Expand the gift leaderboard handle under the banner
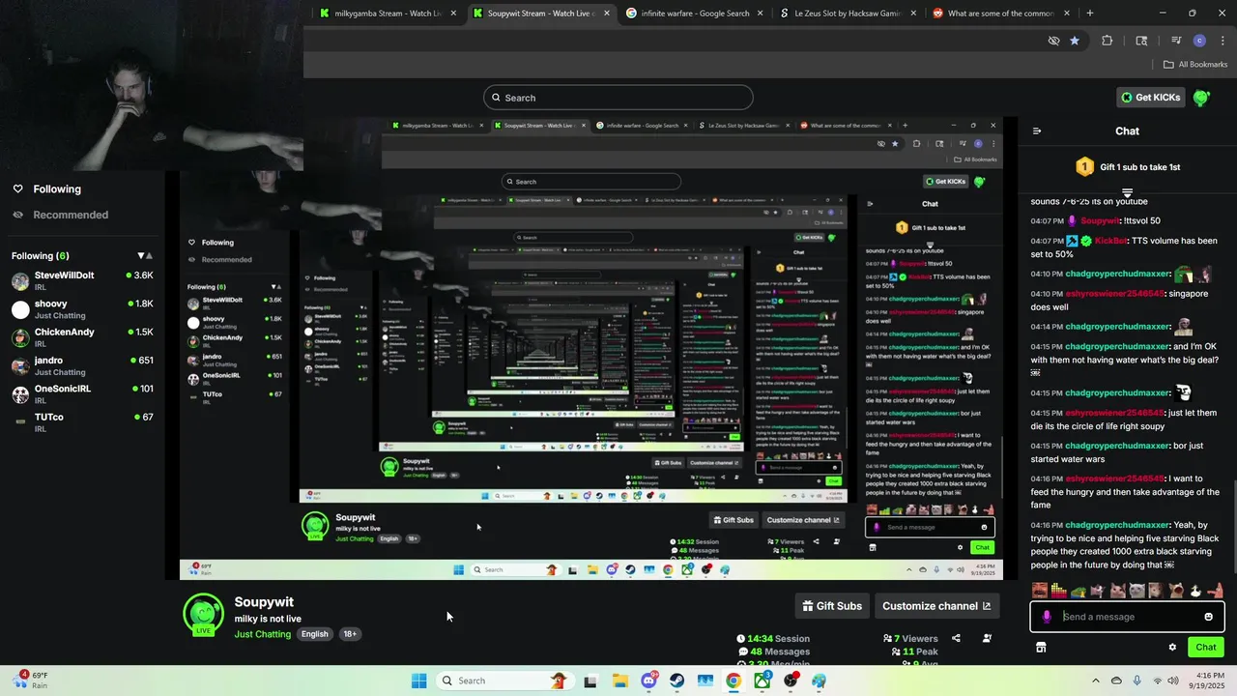The height and width of the screenshot is (696, 1237). click(x=1127, y=193)
